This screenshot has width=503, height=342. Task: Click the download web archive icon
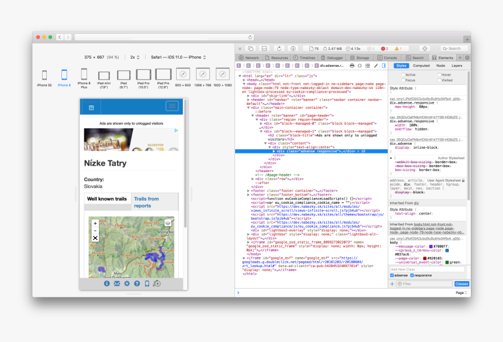tap(293, 49)
